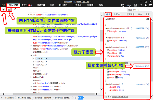Click the #444 color swatch
153x100 pixels.
pyautogui.click(x=117, y=77)
